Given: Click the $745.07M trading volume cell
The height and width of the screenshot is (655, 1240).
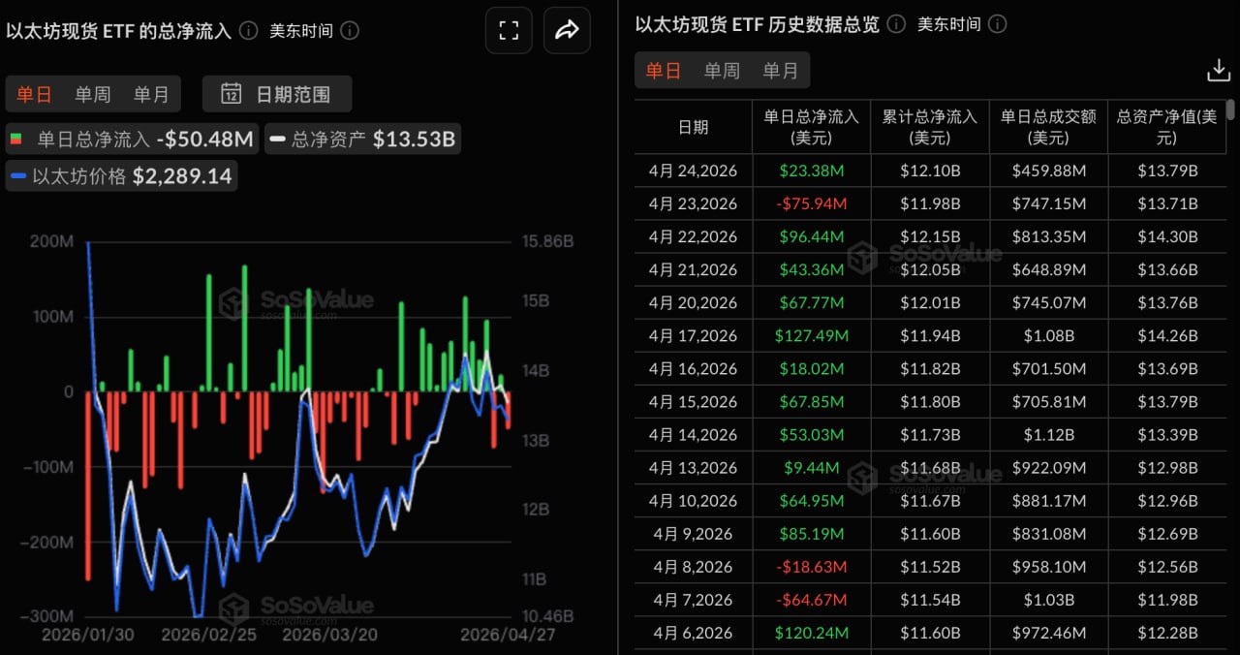Looking at the screenshot, I should (1048, 302).
